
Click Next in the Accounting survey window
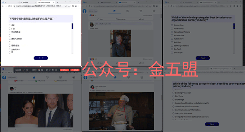pos(203,58)
